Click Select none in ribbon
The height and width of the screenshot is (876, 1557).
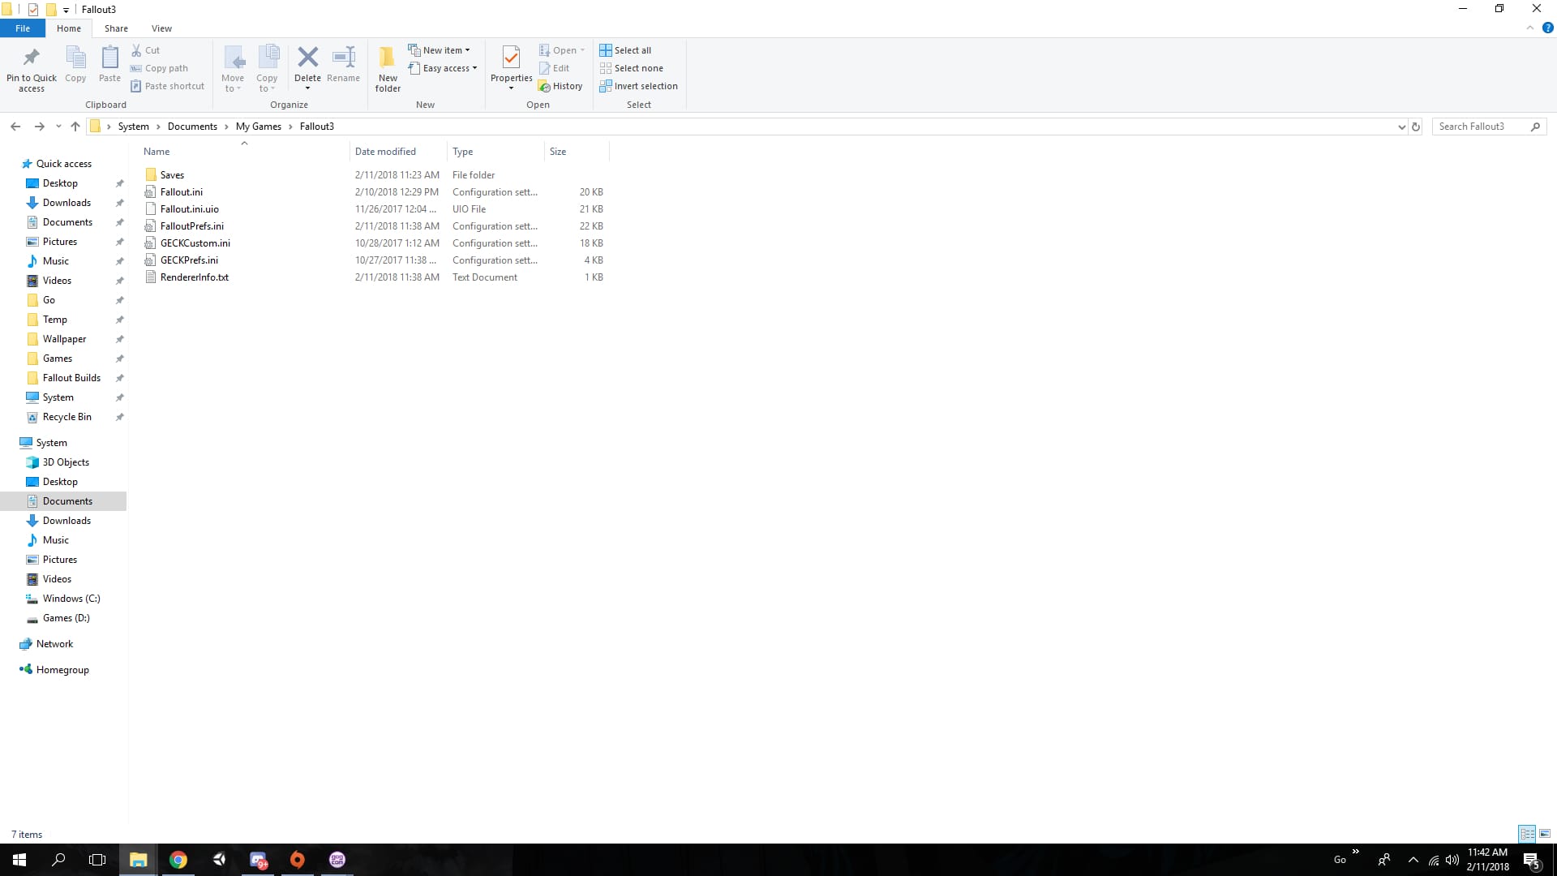click(632, 68)
